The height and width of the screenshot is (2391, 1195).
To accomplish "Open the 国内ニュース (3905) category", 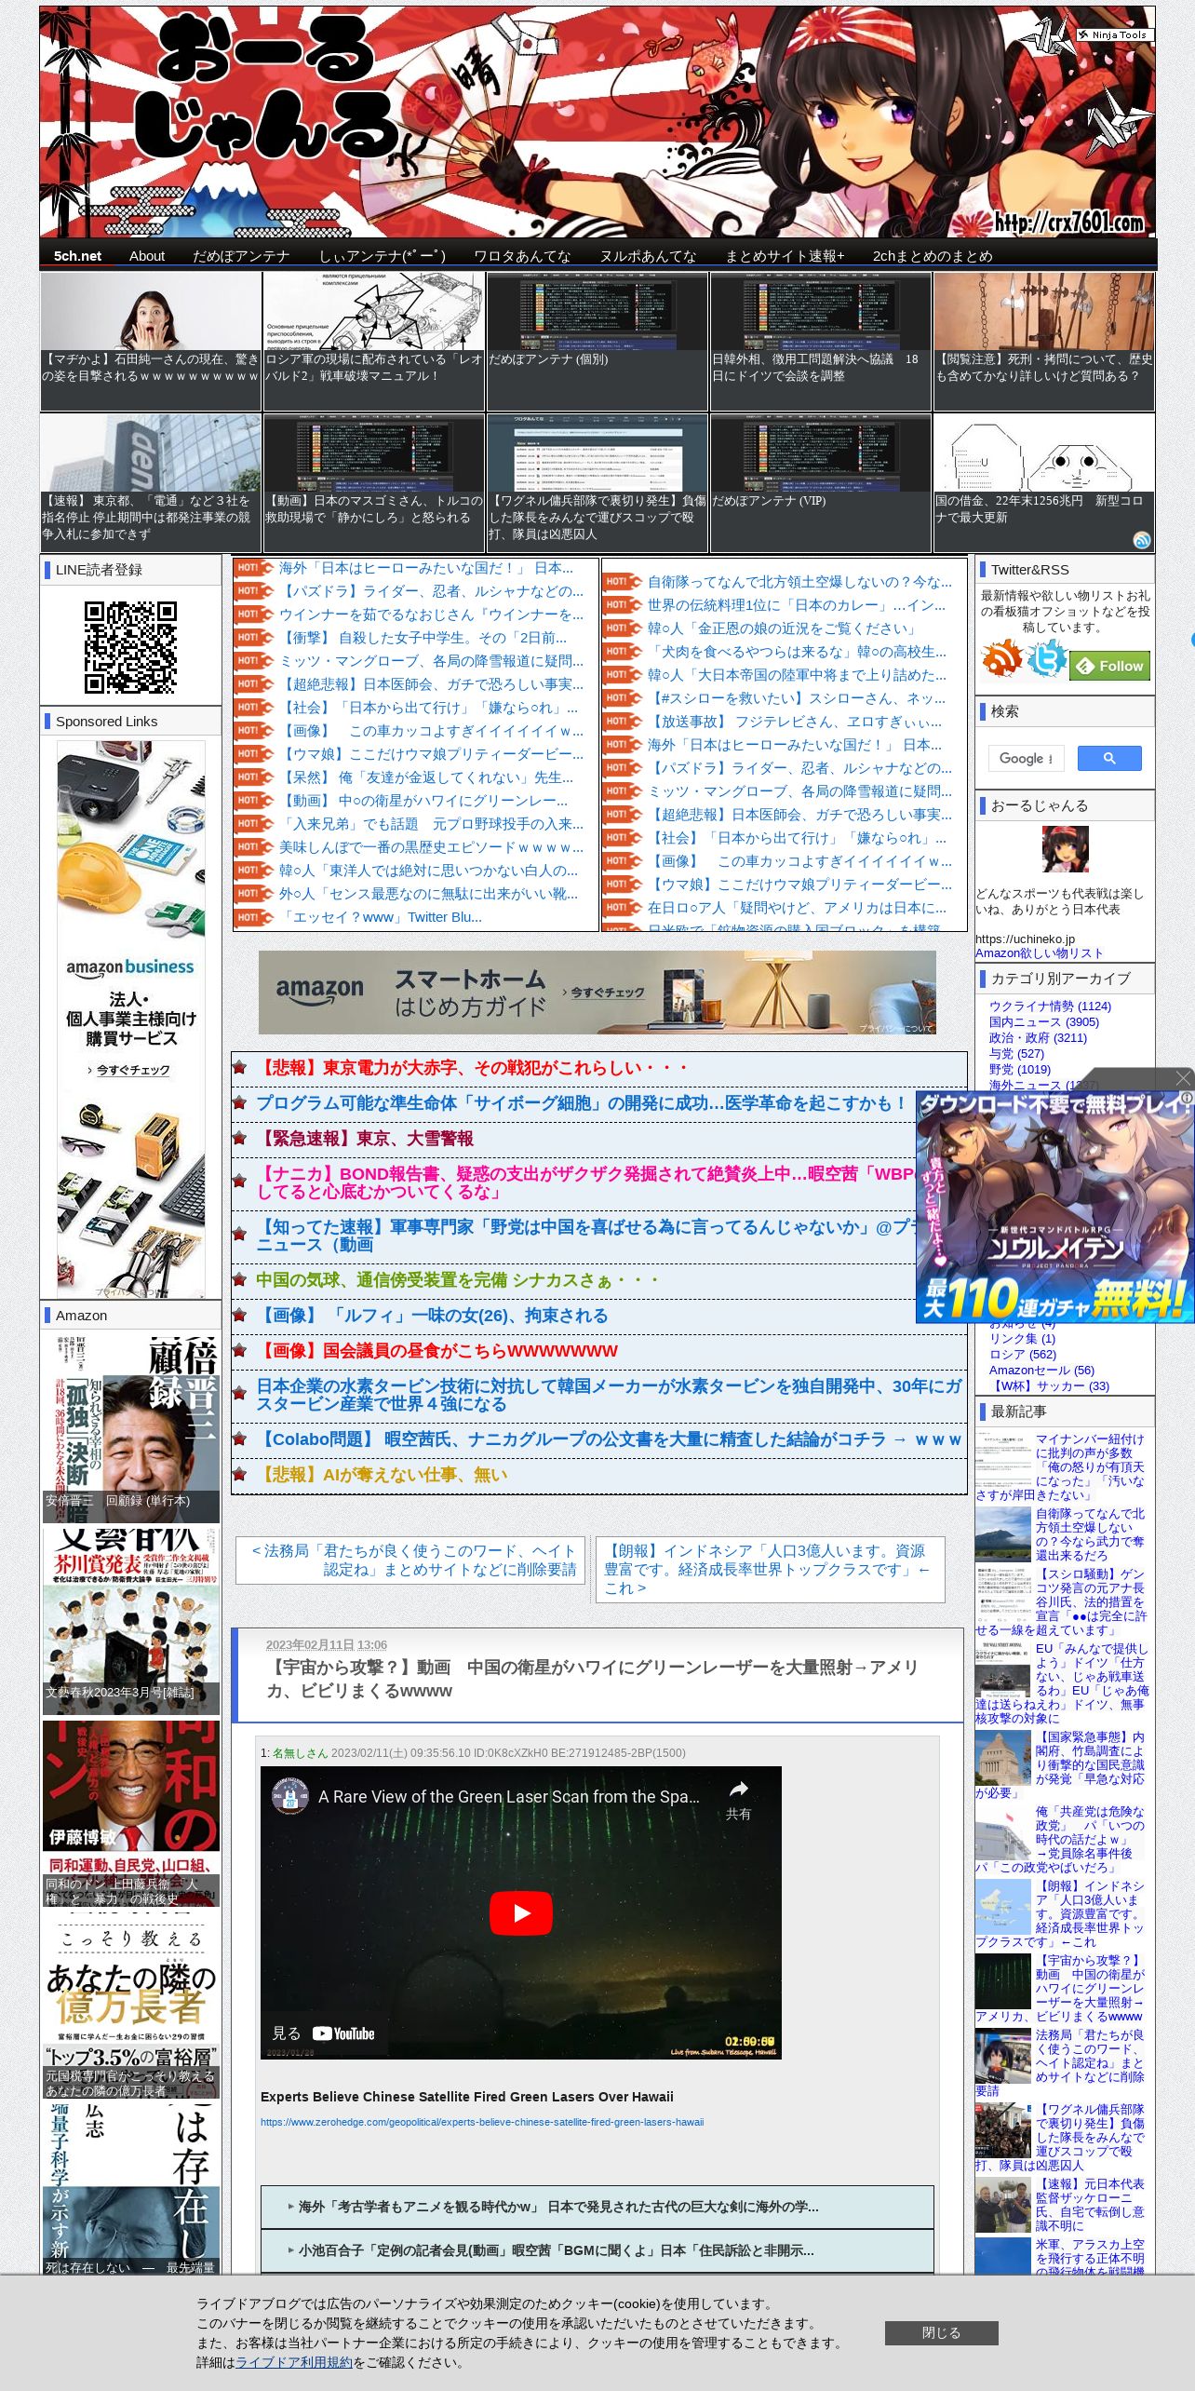I will point(1043,1022).
